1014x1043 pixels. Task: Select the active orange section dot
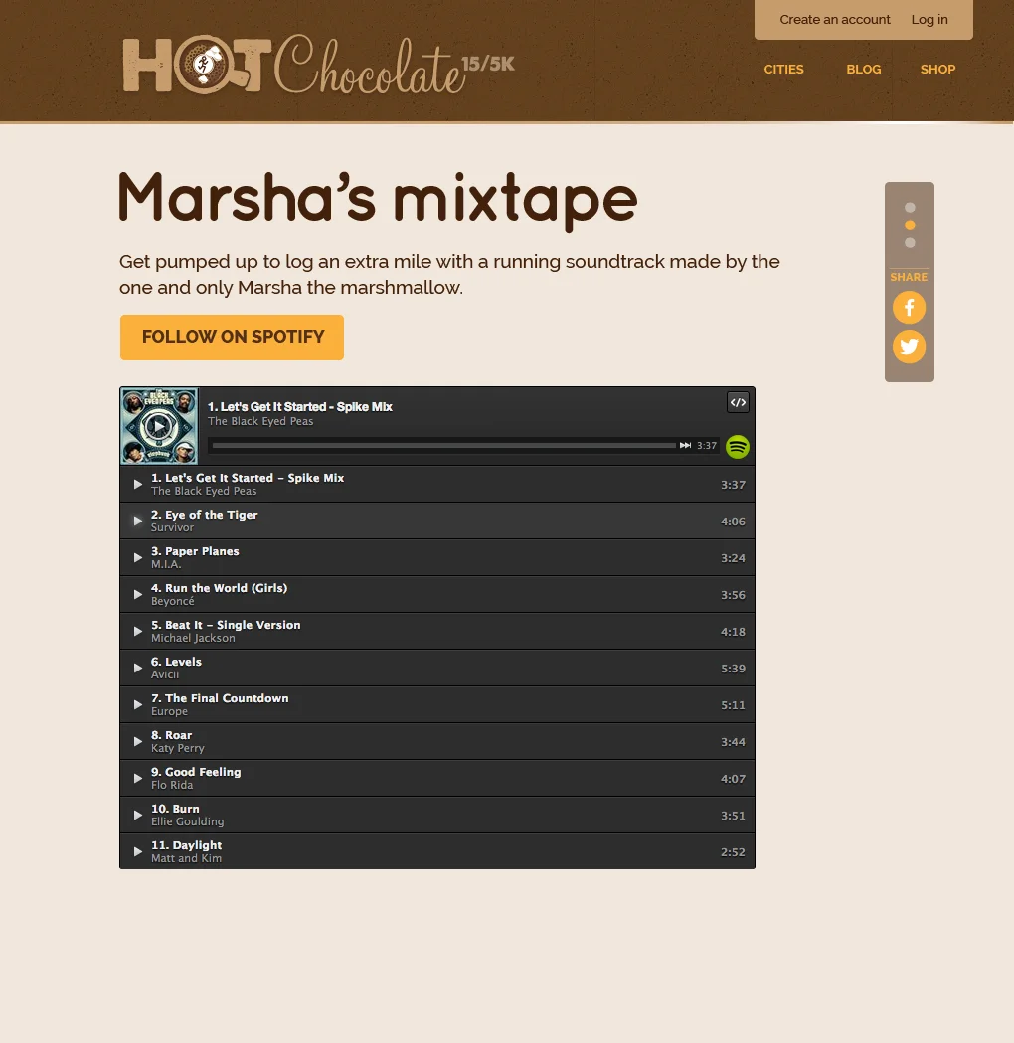pyautogui.click(x=910, y=225)
